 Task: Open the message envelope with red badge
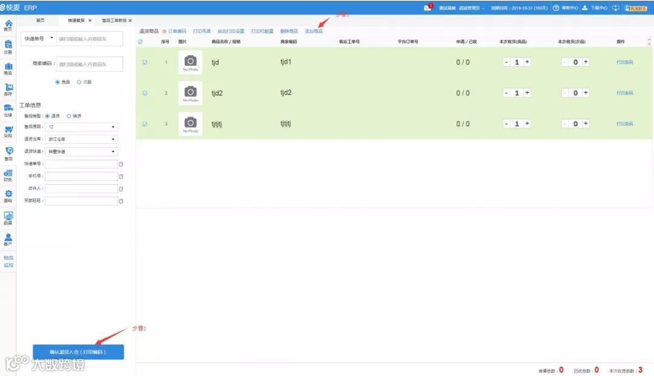pyautogui.click(x=428, y=7)
